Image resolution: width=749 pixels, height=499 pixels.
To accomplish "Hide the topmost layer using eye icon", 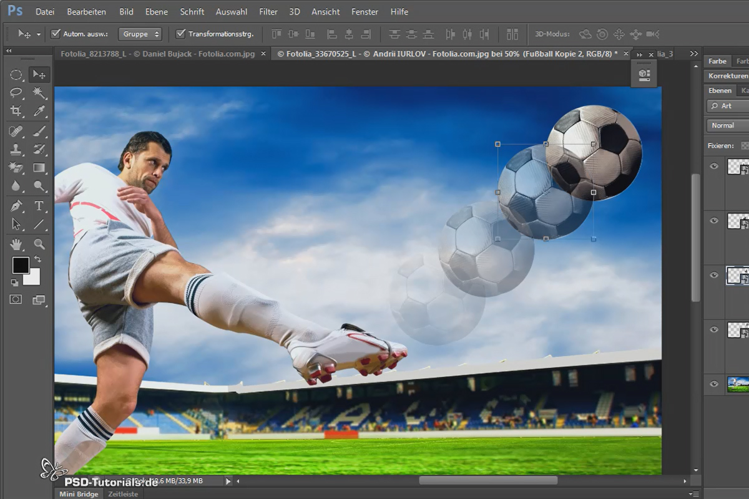I will (x=714, y=166).
